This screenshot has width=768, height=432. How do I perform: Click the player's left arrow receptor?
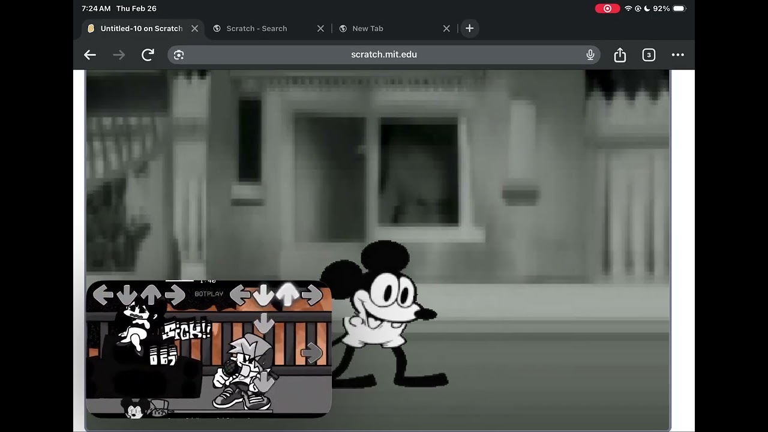tap(240, 295)
